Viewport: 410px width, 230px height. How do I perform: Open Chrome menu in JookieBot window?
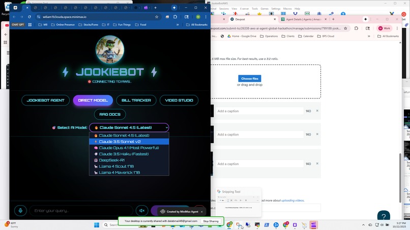[206, 17]
